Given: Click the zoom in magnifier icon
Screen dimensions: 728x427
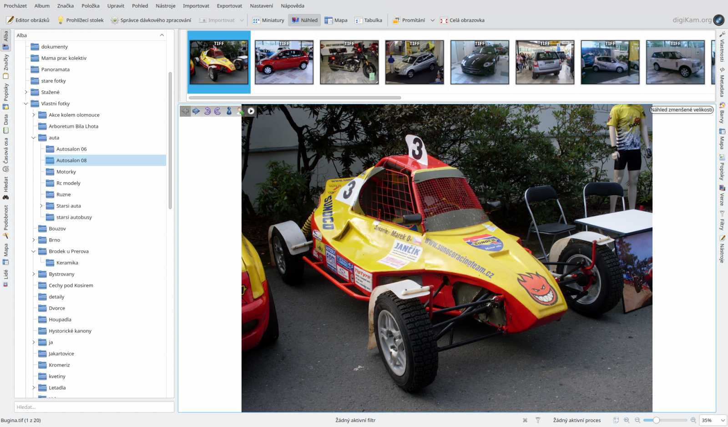Looking at the screenshot, I should click(693, 420).
